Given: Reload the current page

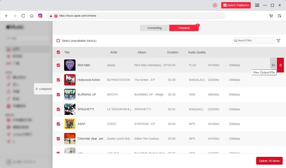Looking at the screenshot, I should coord(23,16).
